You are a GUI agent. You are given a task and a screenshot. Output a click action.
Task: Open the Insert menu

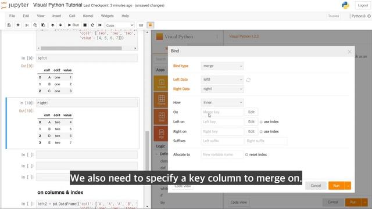click(57, 16)
